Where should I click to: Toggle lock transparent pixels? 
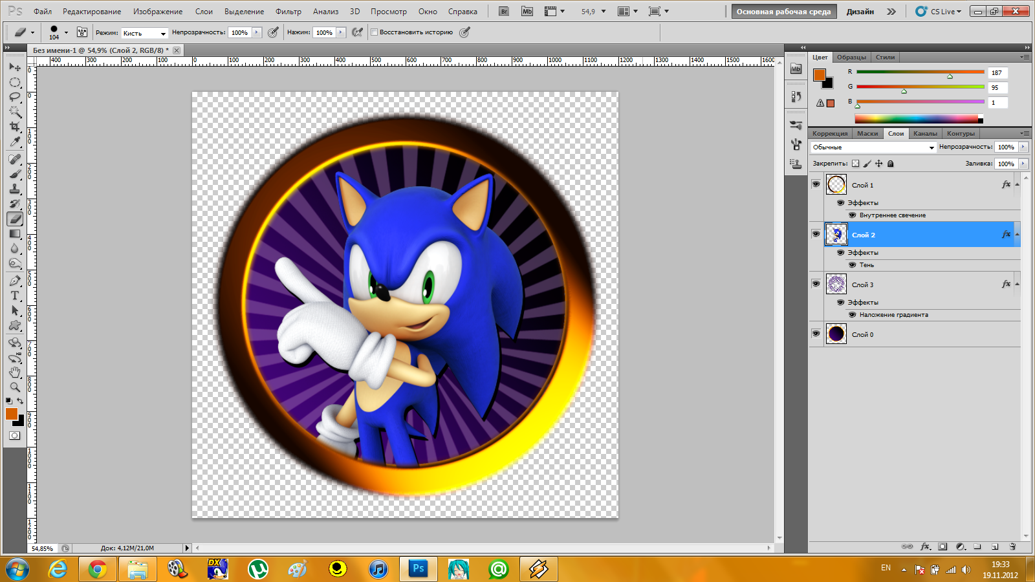(855, 164)
